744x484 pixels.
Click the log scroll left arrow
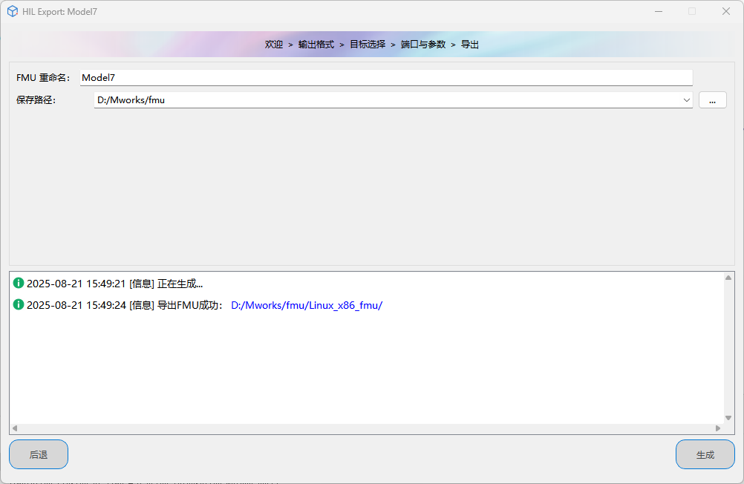click(15, 428)
